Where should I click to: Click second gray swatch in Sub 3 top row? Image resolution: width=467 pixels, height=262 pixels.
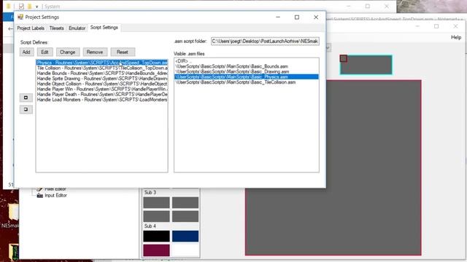(185, 202)
